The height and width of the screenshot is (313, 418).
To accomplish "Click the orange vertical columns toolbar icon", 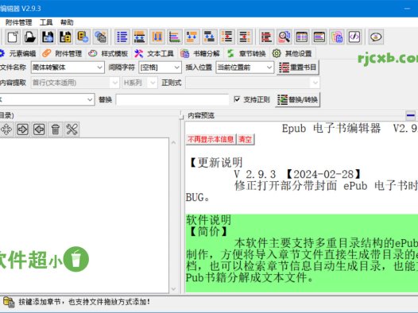I will coord(157,37).
